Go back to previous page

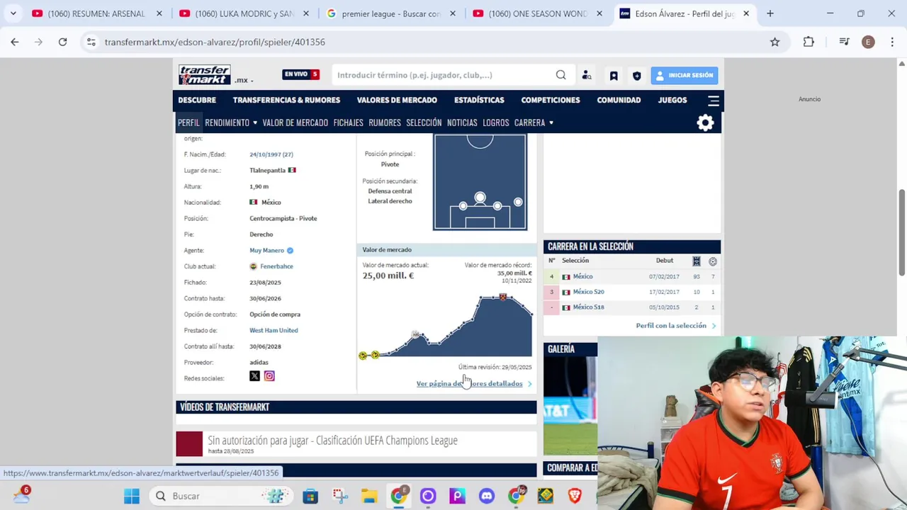coord(15,42)
